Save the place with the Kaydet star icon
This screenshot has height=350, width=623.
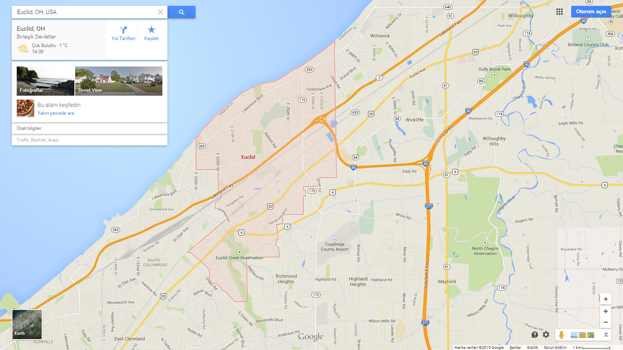click(151, 33)
